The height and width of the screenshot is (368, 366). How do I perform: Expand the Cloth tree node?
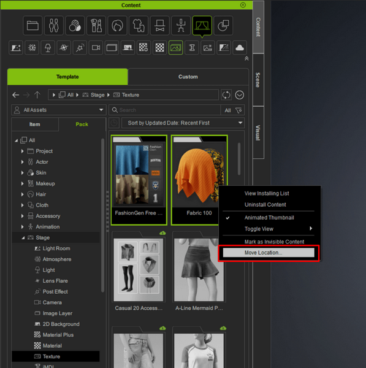click(22, 205)
